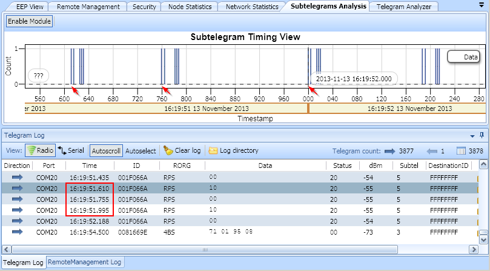Image resolution: width=490 pixels, height=271 pixels.
Task: Switch view to Radio telegrams
Action: (40, 150)
